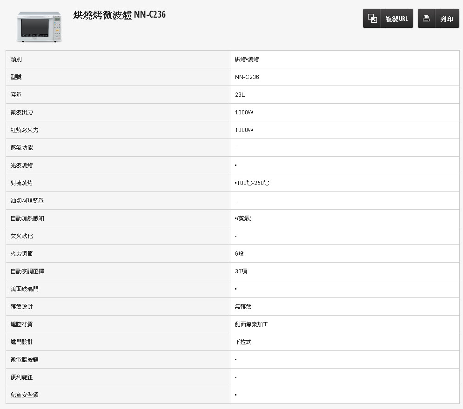This screenshot has width=463, height=409.
Task: Click the 自動加熱感知 row label
Action: pyautogui.click(x=27, y=218)
